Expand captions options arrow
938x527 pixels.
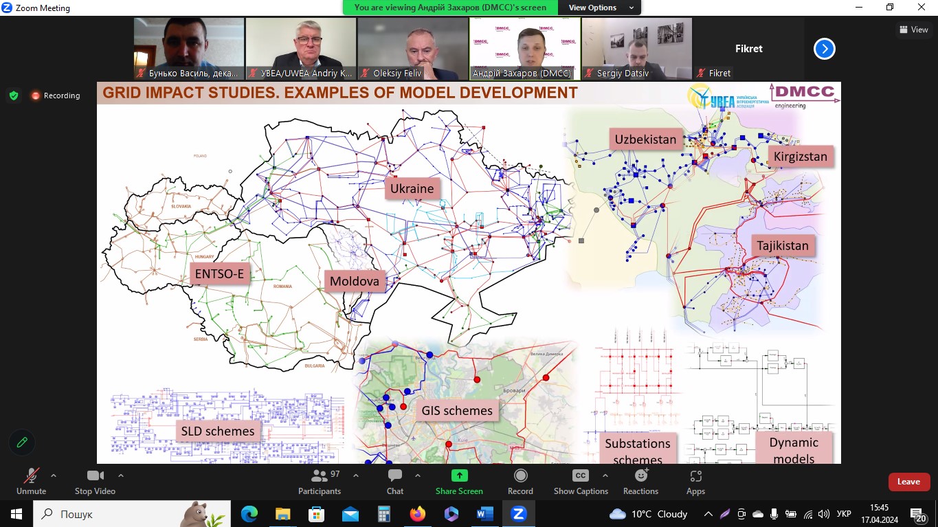point(605,475)
